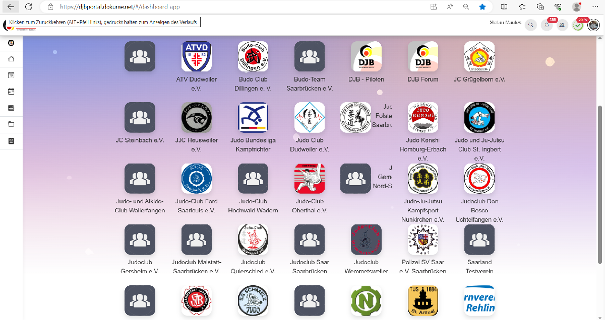The width and height of the screenshot is (605, 320).
Task: Open Judo Club Dudweiler e.V. tile
Action: 310,117
